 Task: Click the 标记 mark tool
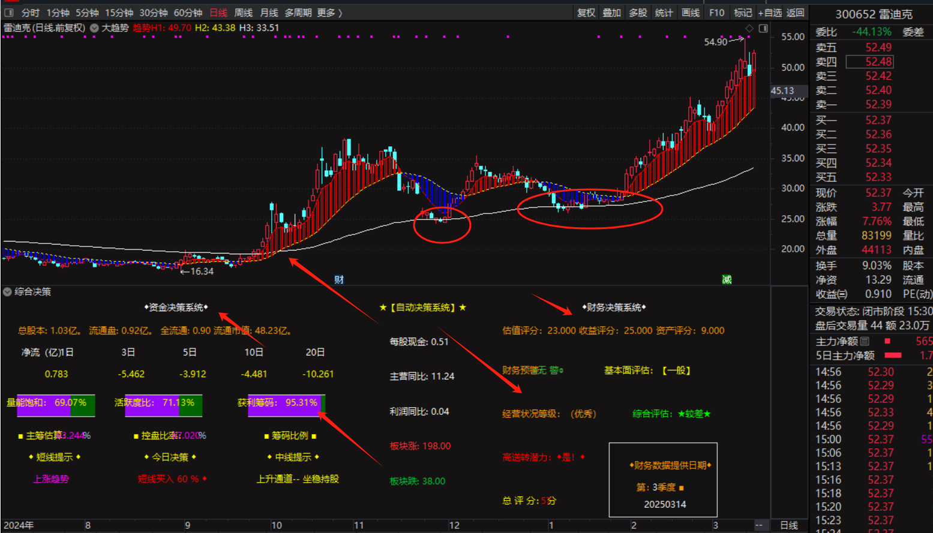(743, 13)
